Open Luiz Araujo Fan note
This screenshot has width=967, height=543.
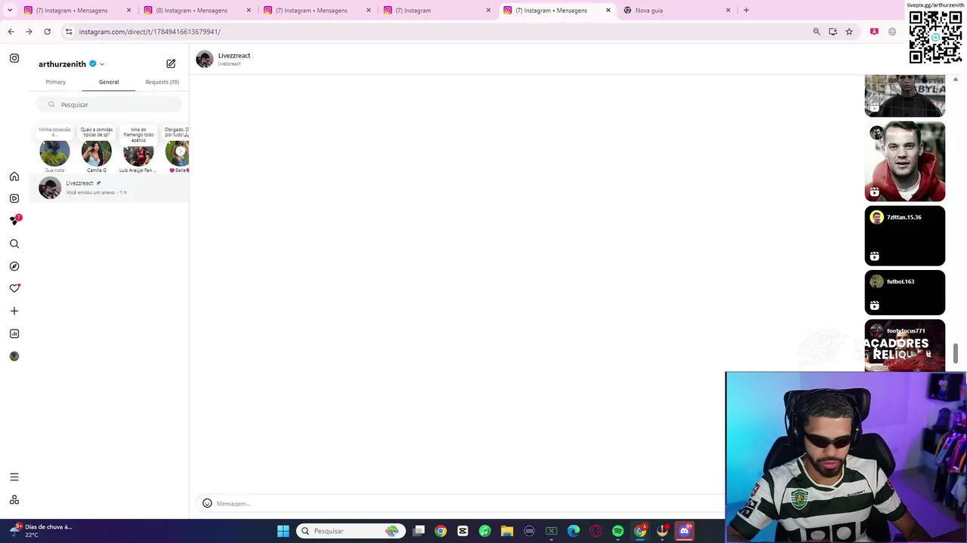(x=138, y=153)
